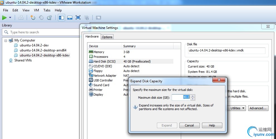Open the Snapshot Manager toolbar icon
Image resolution: width=276 pixels, height=139 pixels.
50,18
